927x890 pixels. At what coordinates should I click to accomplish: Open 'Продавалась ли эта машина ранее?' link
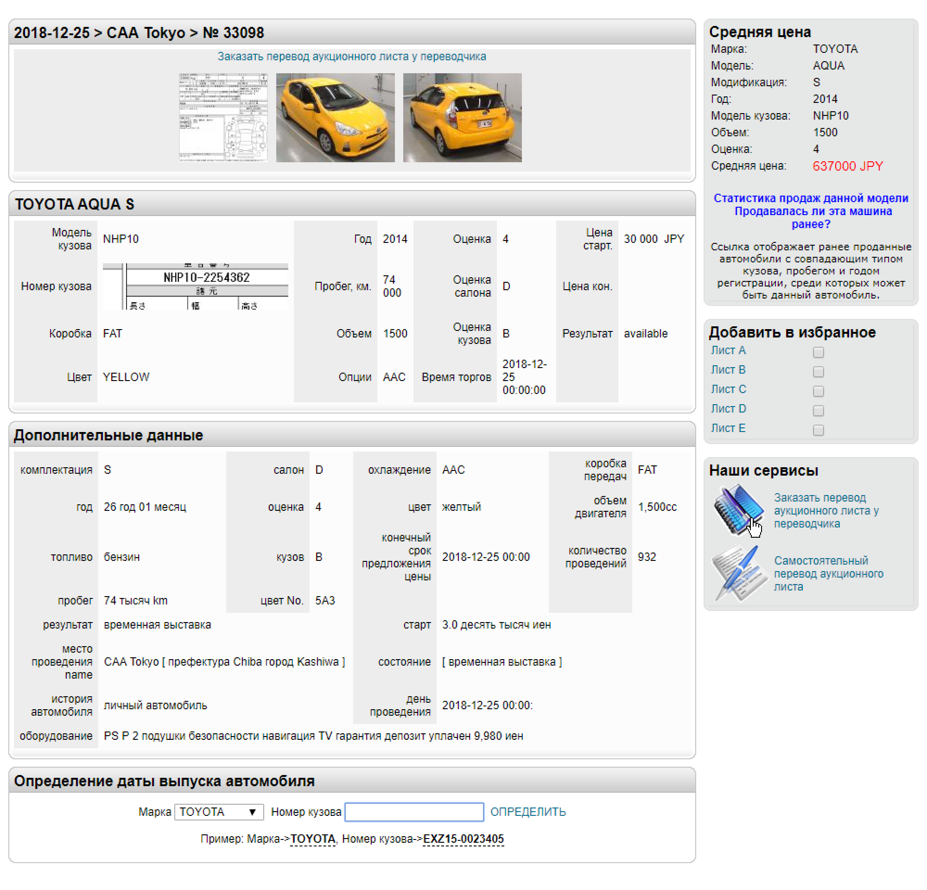click(813, 217)
